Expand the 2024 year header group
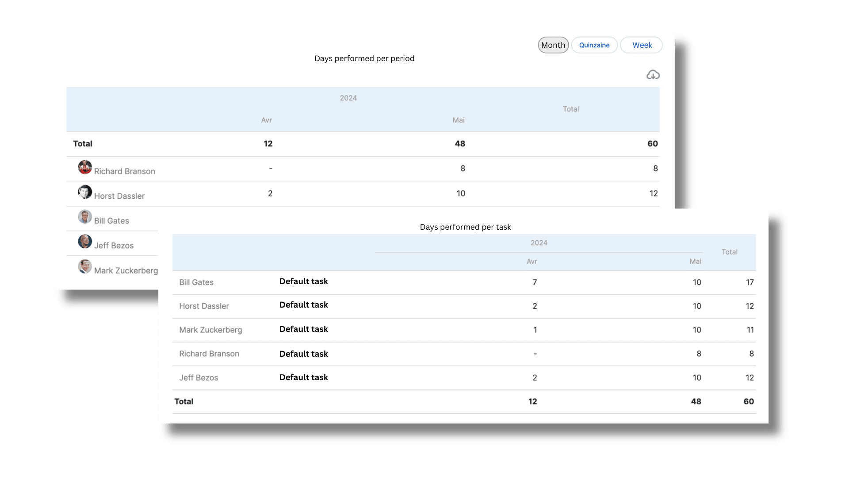The height and width of the screenshot is (478, 849). click(348, 98)
